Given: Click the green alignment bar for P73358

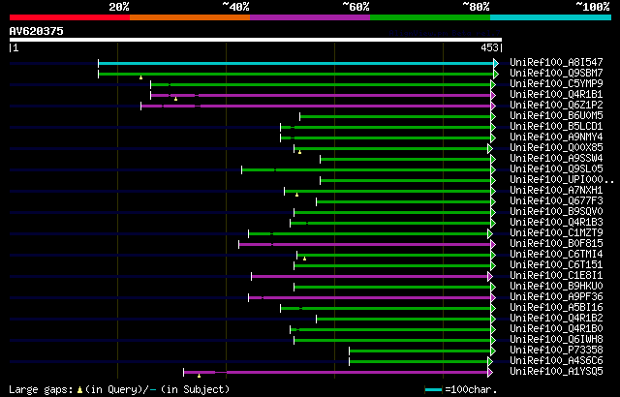Looking at the screenshot, I should point(422,351).
